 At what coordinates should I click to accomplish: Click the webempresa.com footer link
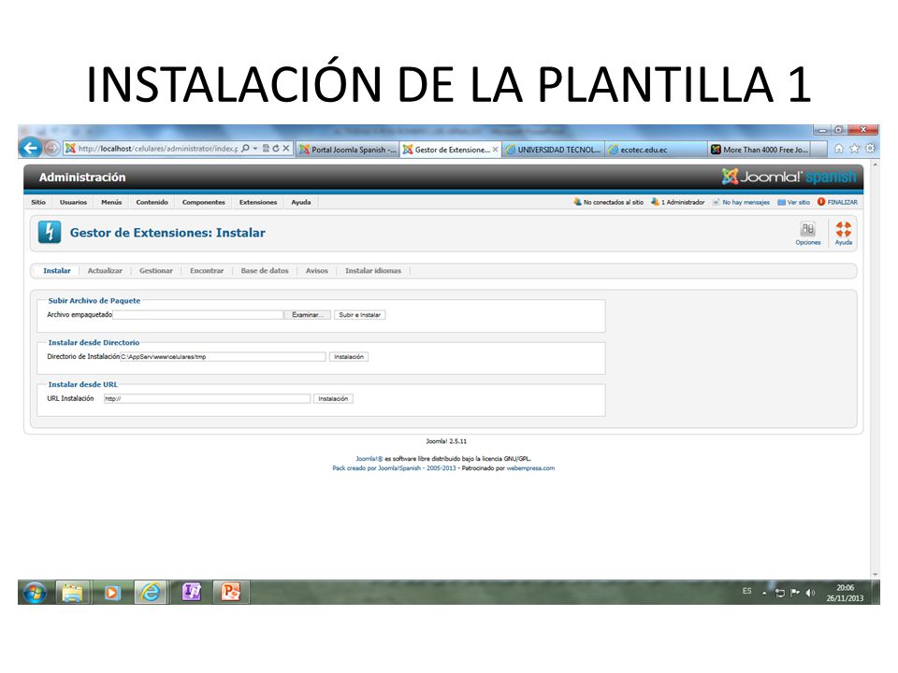530,468
